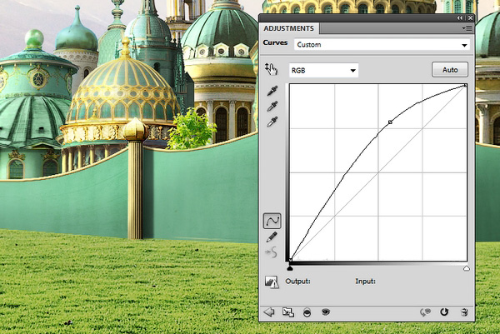The height and width of the screenshot is (334, 500).
Task: Pick the black point eyedropper
Action: [x=272, y=91]
